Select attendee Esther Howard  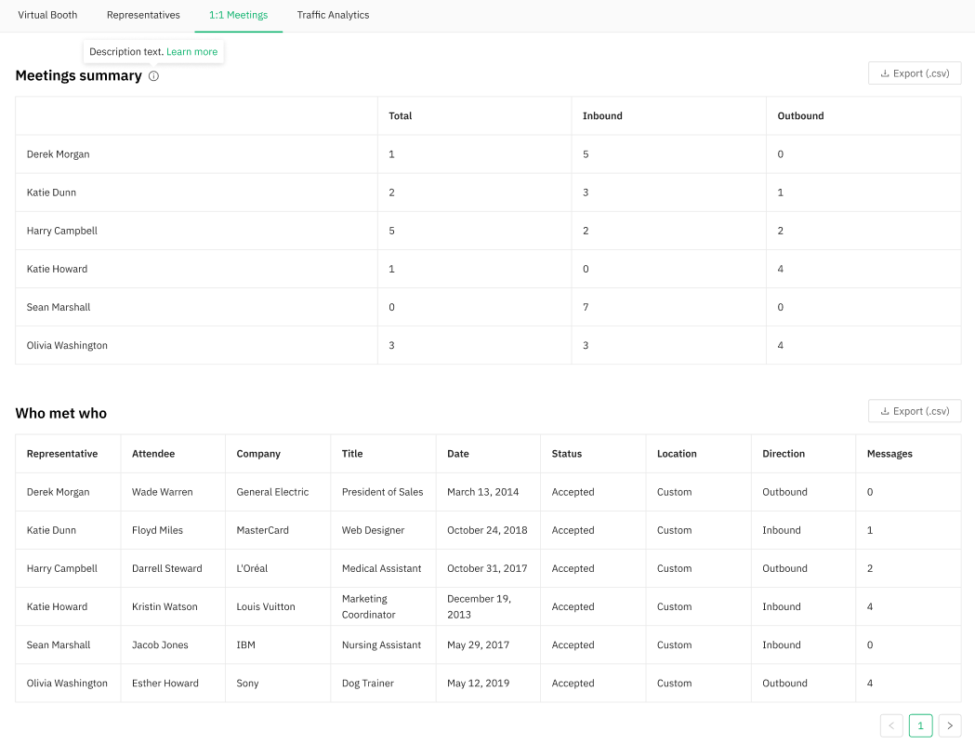point(165,683)
